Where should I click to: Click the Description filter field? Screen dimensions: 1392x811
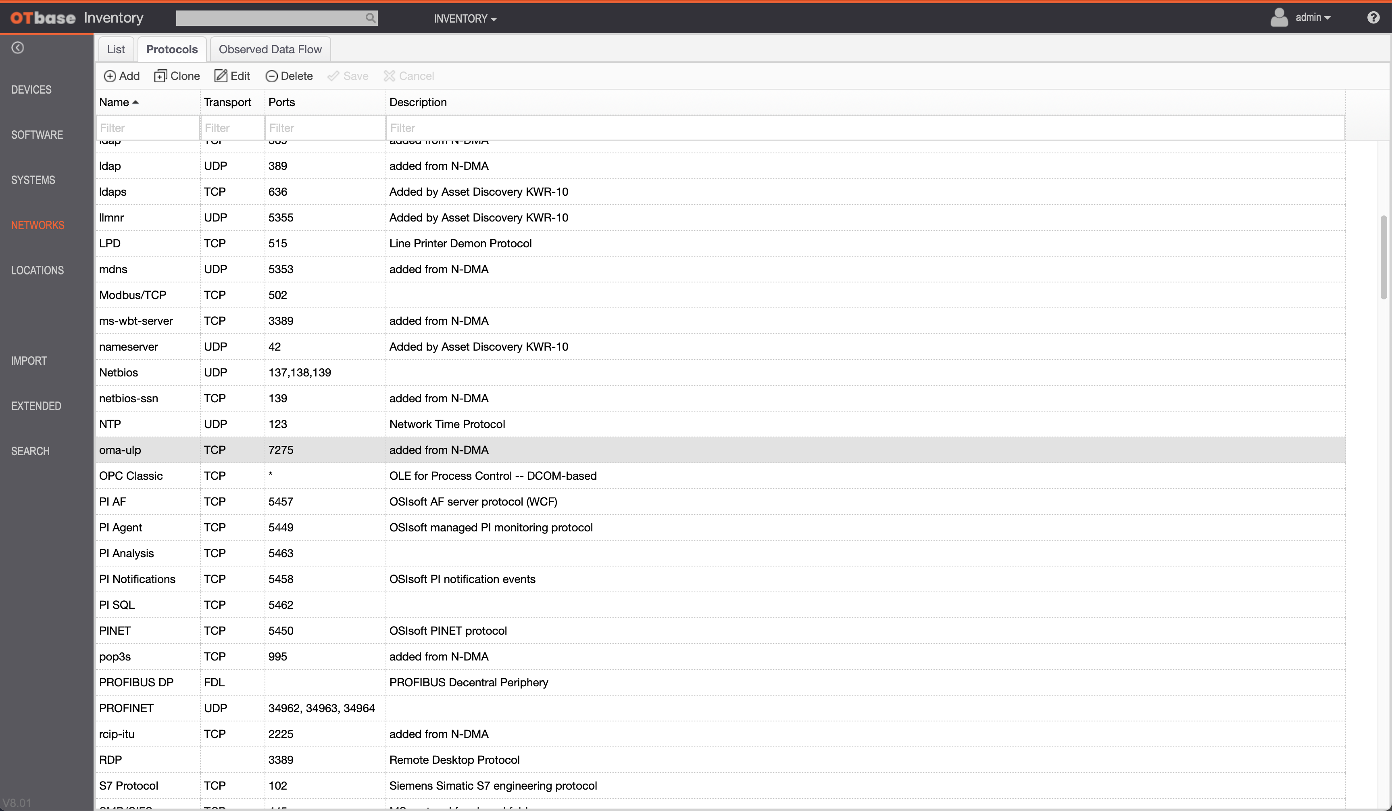864,128
